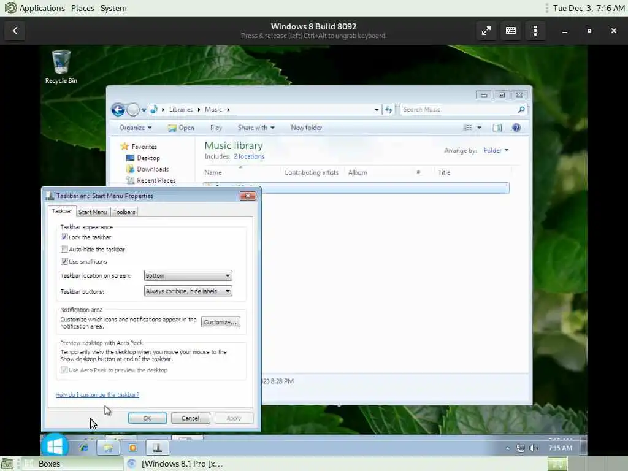This screenshot has width=628, height=471.
Task: Click the change view icon in Explorer
Action: point(467,128)
